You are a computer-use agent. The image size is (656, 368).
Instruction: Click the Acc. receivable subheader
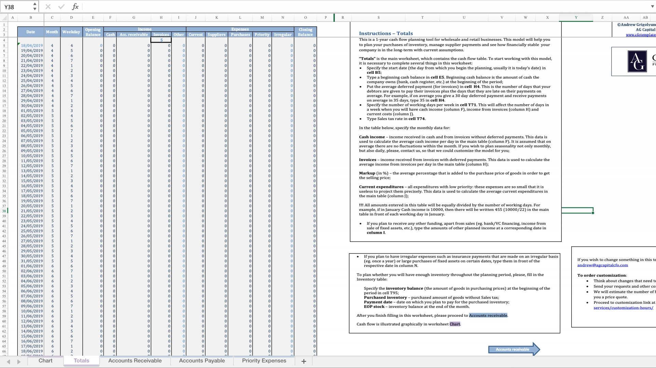click(134, 35)
